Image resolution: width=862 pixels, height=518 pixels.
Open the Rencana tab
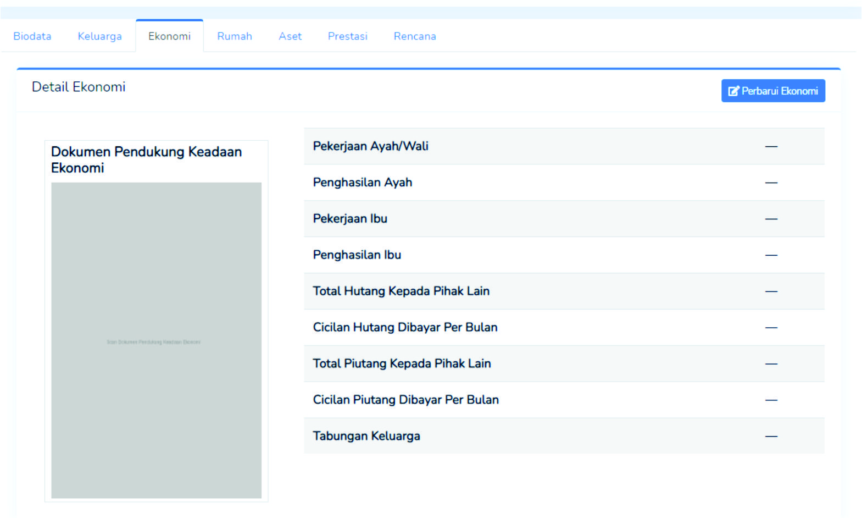(415, 36)
